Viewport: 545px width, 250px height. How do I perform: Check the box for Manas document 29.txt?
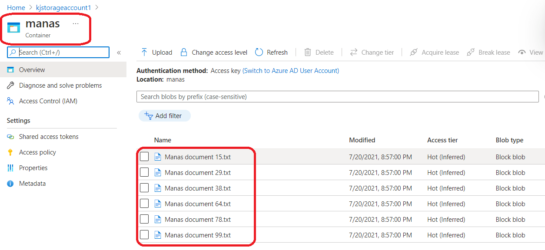click(x=144, y=172)
